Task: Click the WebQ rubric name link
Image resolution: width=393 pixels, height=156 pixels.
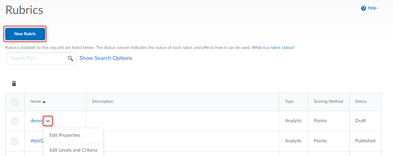Action: click(37, 141)
